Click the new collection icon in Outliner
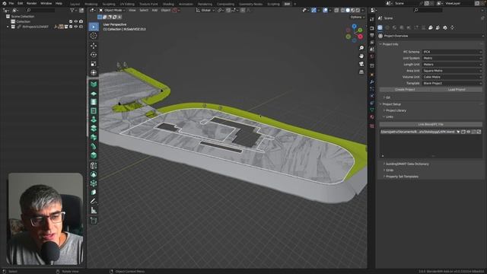The width and height of the screenshot is (487, 274). pos(81,10)
